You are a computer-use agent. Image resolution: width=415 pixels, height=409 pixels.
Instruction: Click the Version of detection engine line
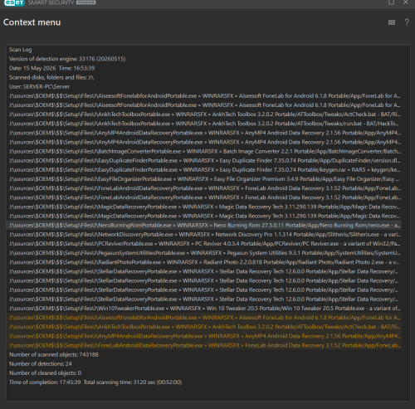pos(67,59)
